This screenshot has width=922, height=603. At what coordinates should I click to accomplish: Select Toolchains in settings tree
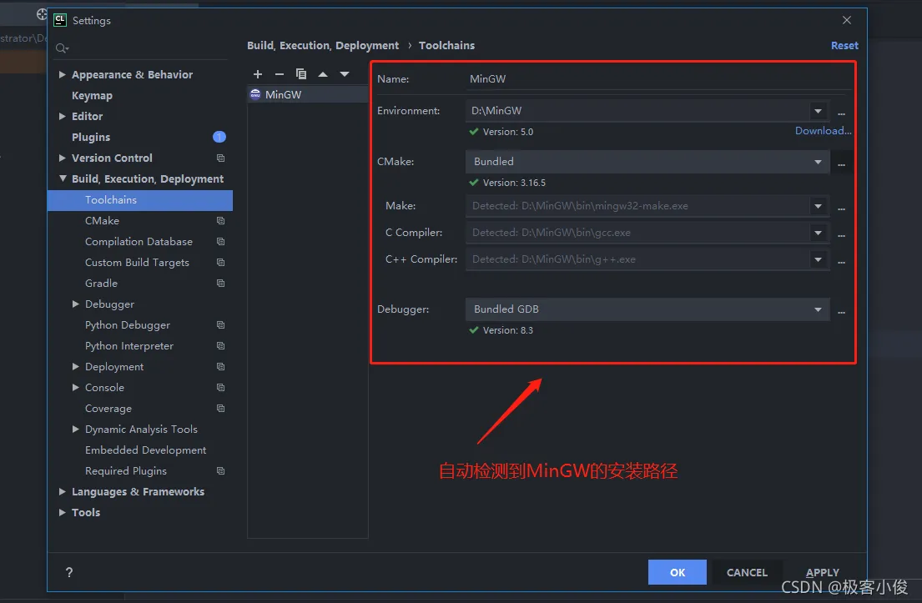[140, 200]
